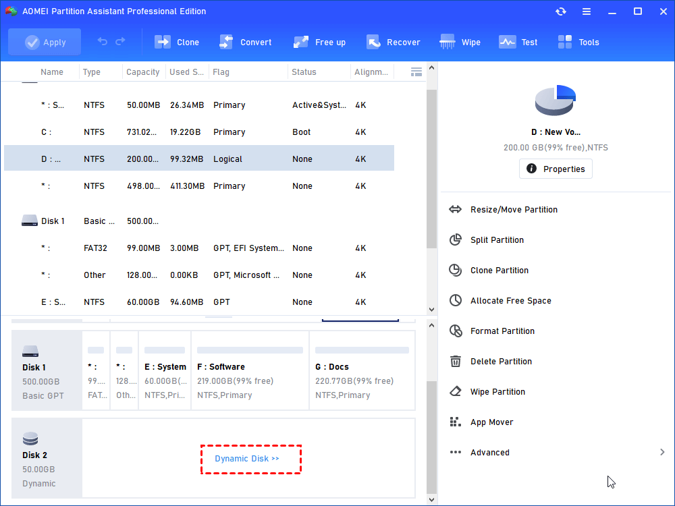The height and width of the screenshot is (506, 675).
Task: Choose Resize/Move Partition
Action: click(514, 210)
